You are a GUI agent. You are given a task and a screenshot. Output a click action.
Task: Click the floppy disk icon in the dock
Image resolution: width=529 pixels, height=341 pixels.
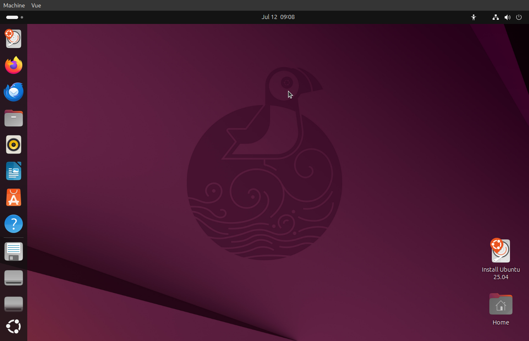14,251
